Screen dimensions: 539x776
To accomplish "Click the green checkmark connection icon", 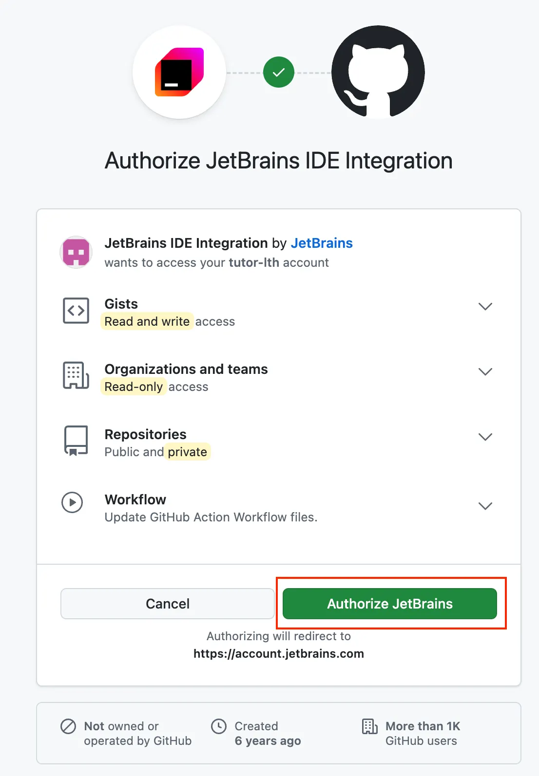I will (279, 73).
